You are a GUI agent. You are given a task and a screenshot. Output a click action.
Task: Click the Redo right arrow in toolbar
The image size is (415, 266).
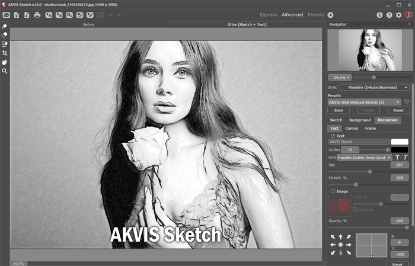click(x=119, y=15)
